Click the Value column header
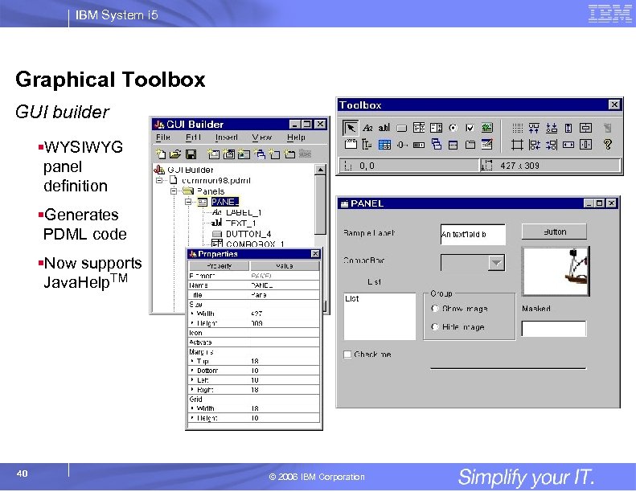This screenshot has height=492, width=636. click(285, 266)
